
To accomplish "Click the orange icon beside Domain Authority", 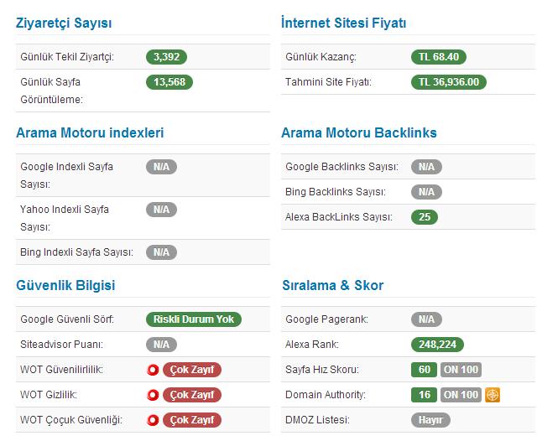I will [x=493, y=395].
